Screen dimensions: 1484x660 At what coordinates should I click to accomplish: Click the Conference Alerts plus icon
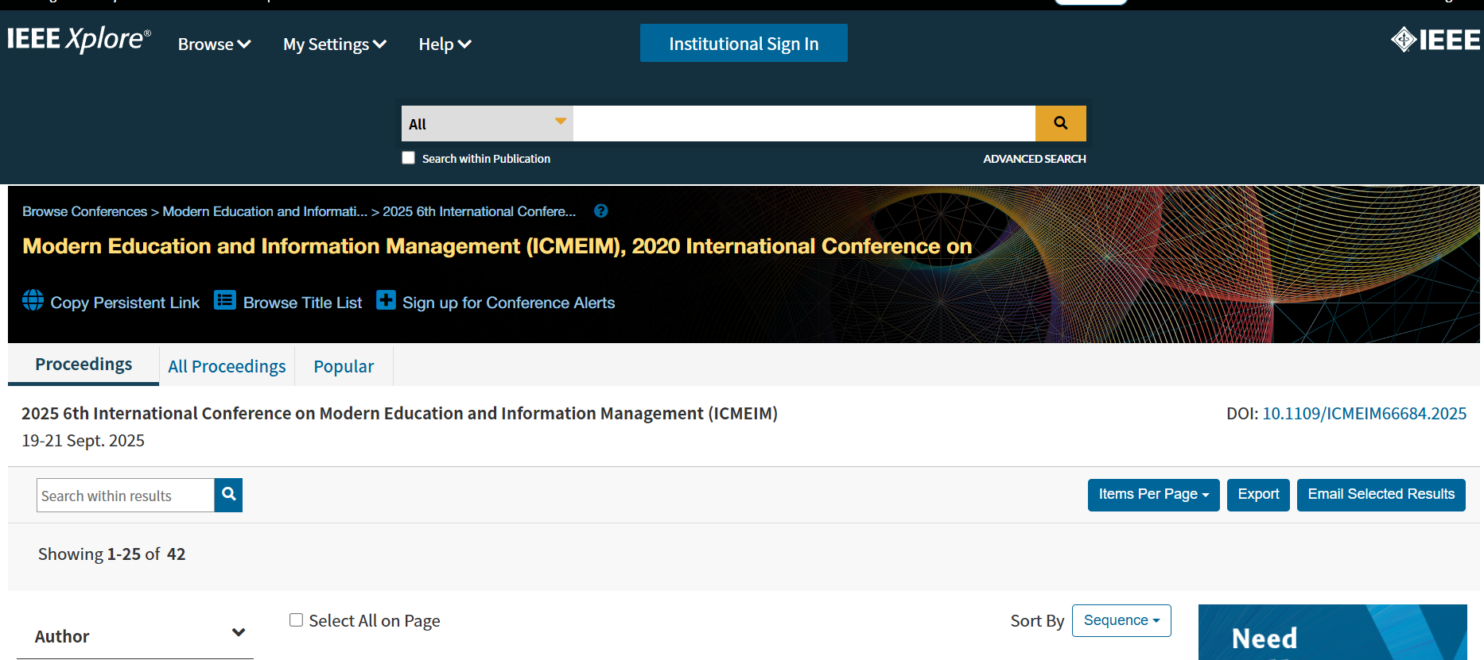pyautogui.click(x=386, y=300)
